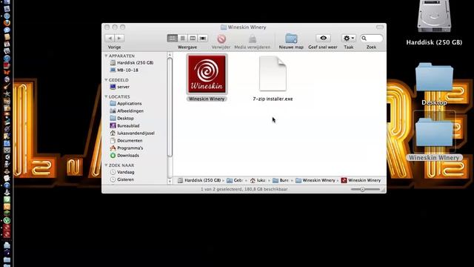Click the Firefox icon in the Dock

pos(7,23)
